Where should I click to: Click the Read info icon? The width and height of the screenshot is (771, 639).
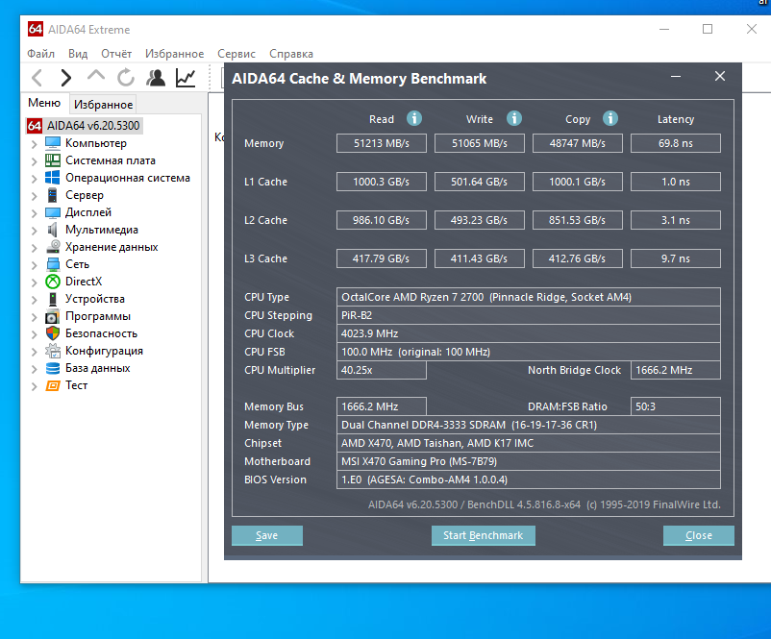coord(414,118)
